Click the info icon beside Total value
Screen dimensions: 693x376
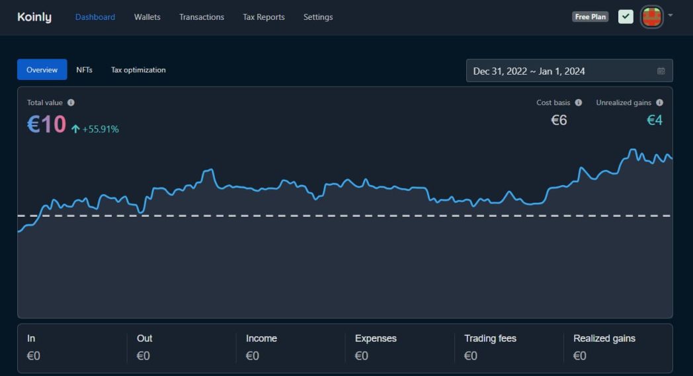pyautogui.click(x=71, y=102)
